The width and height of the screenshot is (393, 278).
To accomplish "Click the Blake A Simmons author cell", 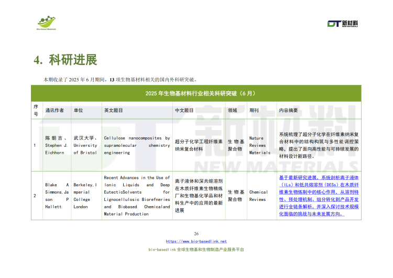I will pyautogui.click(x=57, y=196).
